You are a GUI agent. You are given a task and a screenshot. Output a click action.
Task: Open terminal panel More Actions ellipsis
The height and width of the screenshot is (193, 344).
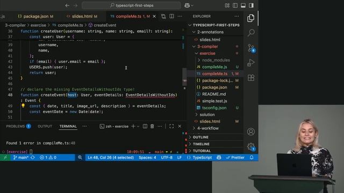tap(160, 127)
